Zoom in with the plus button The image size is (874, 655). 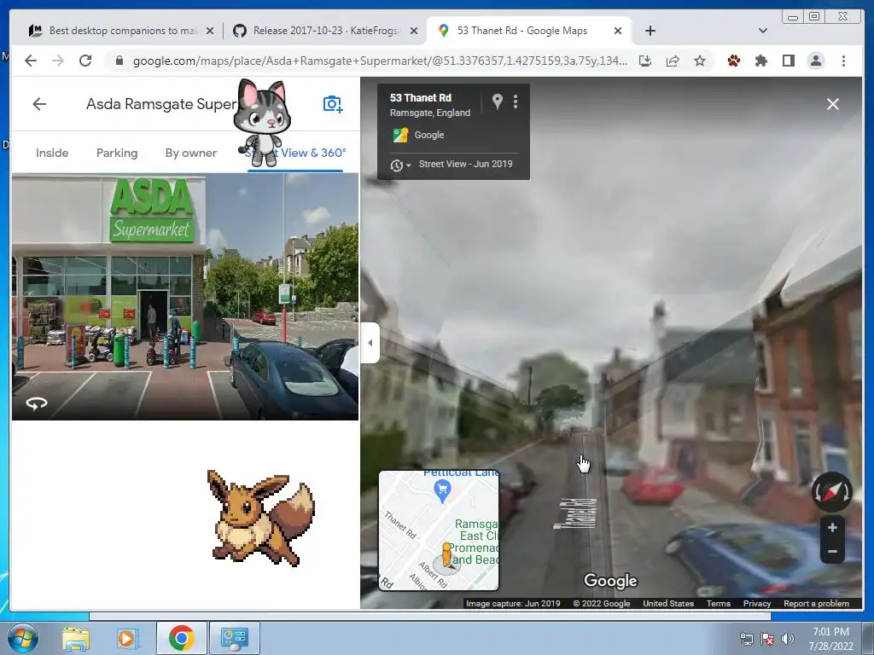point(832,527)
